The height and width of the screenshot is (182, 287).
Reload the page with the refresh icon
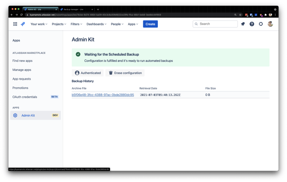point(21,15)
